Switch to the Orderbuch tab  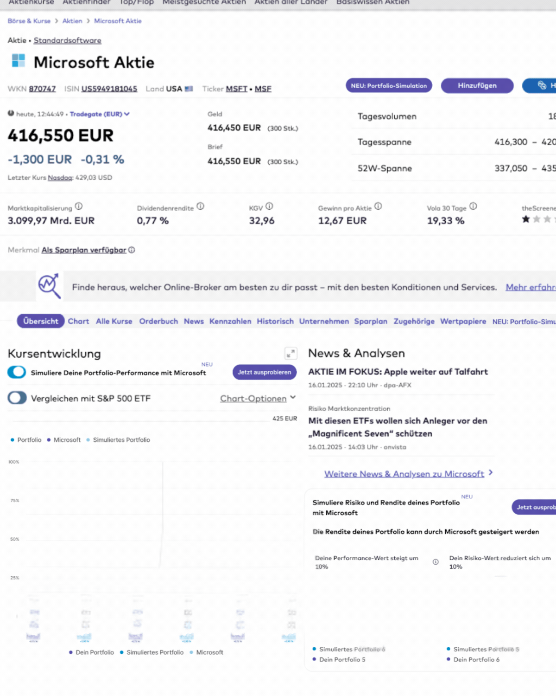pos(158,321)
